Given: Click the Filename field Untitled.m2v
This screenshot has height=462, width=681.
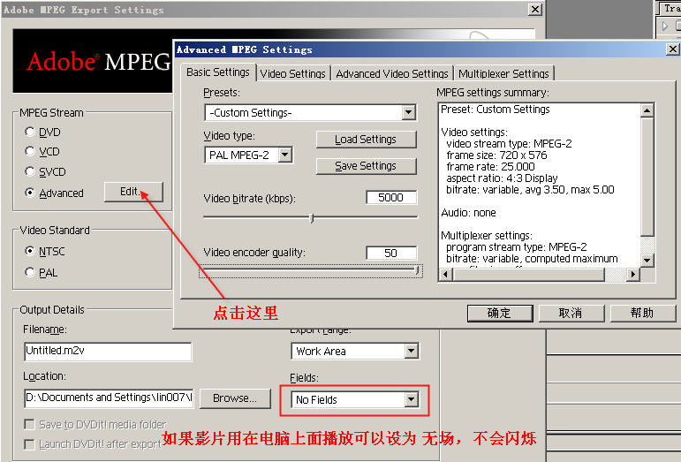Looking at the screenshot, I should (x=108, y=351).
